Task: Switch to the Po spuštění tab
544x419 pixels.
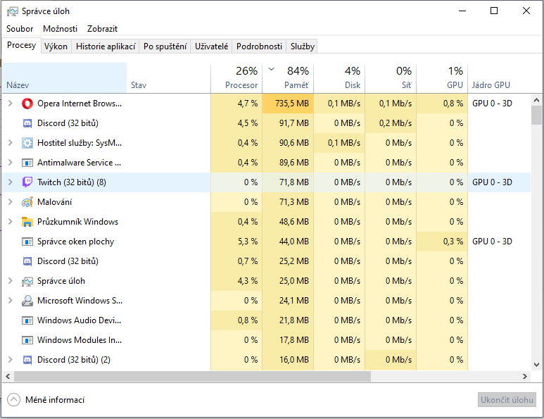Action: tap(165, 46)
